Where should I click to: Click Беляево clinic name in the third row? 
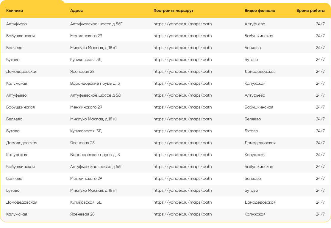pyautogui.click(x=14, y=48)
